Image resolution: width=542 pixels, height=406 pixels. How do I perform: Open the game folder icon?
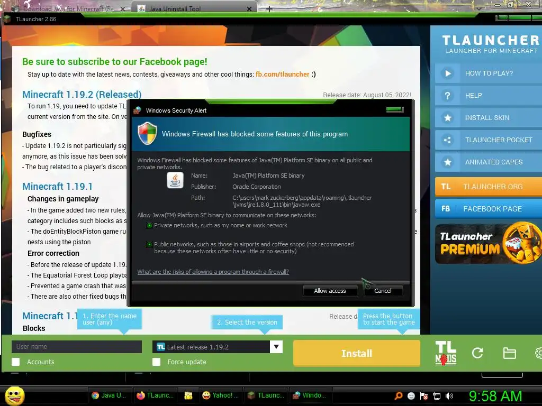click(510, 353)
